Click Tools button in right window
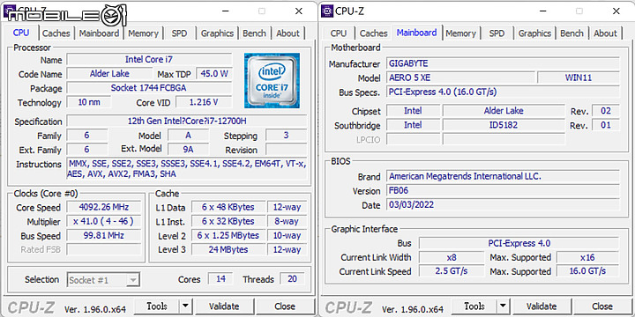Screen dimensions: 635x317 [x=474, y=306]
